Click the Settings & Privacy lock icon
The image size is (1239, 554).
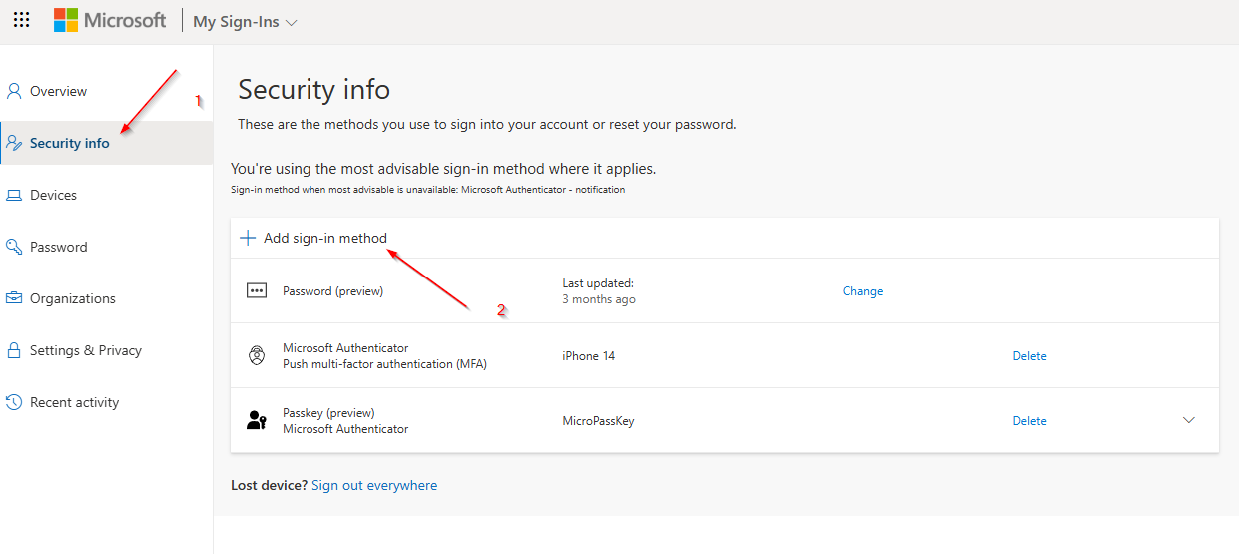point(14,350)
